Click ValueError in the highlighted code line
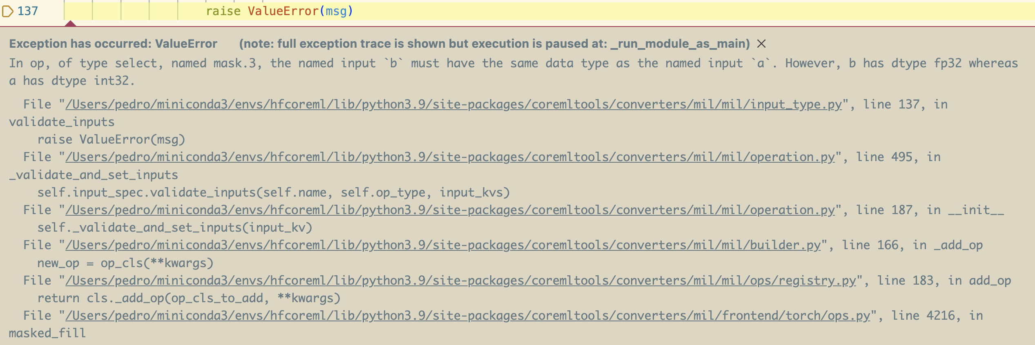 (283, 11)
